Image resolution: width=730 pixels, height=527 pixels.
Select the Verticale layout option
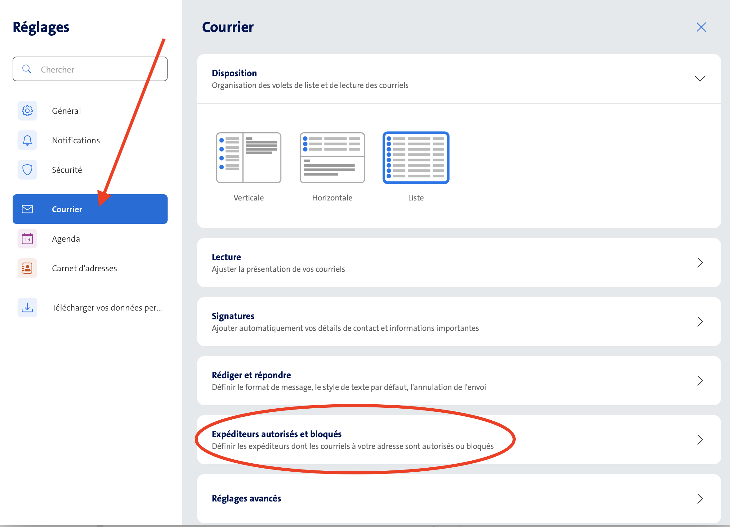[x=248, y=158]
